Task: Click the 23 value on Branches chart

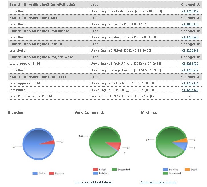Action: tap(14, 147)
